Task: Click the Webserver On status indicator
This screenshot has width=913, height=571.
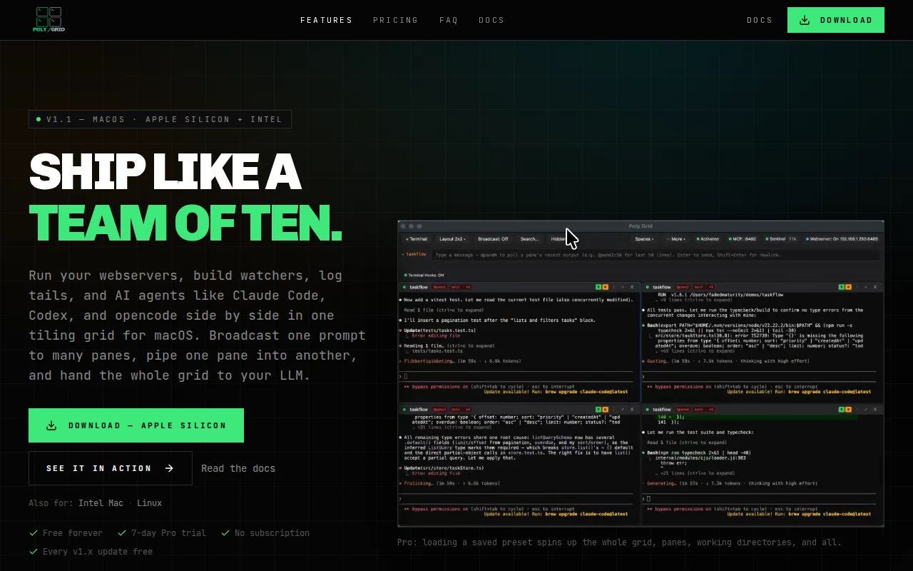Action: 842,239
